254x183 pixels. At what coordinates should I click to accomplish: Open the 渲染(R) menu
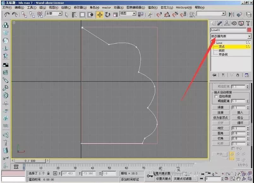tap(153, 8)
